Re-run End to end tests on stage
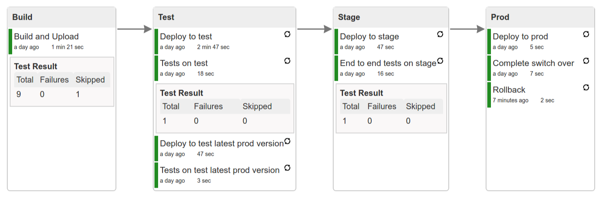 [440, 61]
